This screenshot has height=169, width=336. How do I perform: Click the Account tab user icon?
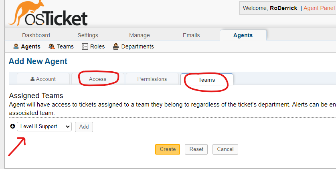(32, 79)
